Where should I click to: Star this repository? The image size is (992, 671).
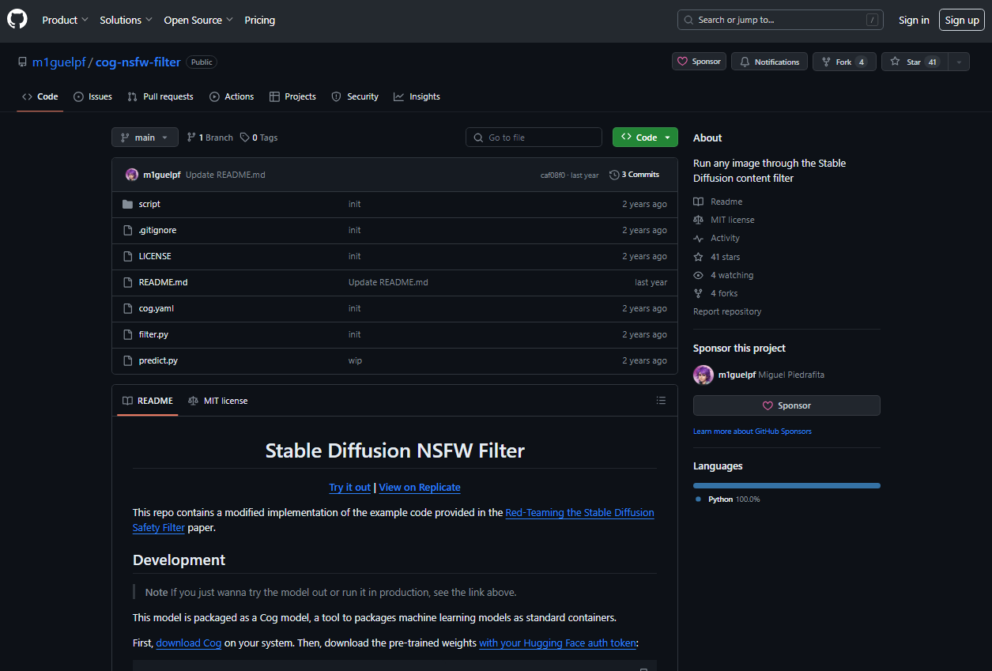914,62
